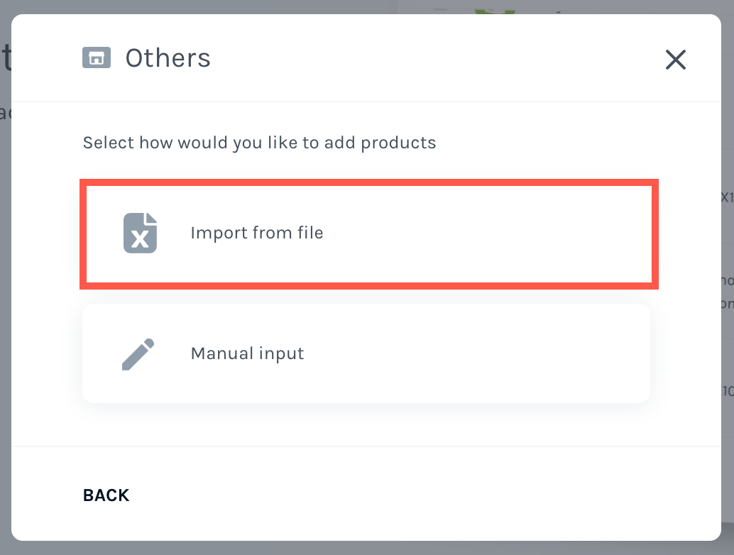734x555 pixels.
Task: Click the Manual input label text
Action: coord(247,353)
